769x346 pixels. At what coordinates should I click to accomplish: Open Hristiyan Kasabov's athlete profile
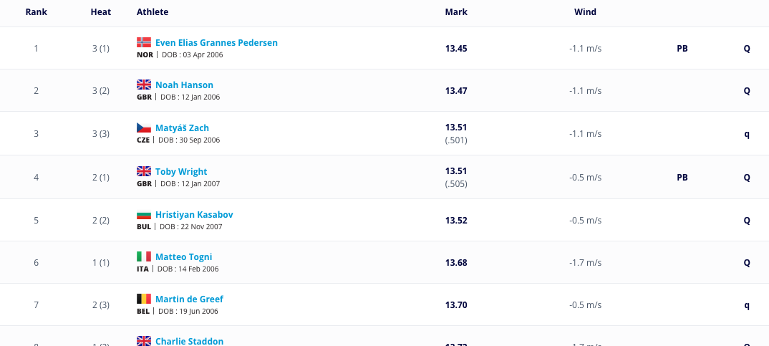(x=194, y=215)
